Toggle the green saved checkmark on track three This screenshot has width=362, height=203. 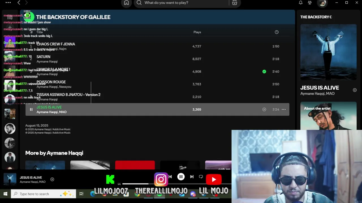coord(264,72)
